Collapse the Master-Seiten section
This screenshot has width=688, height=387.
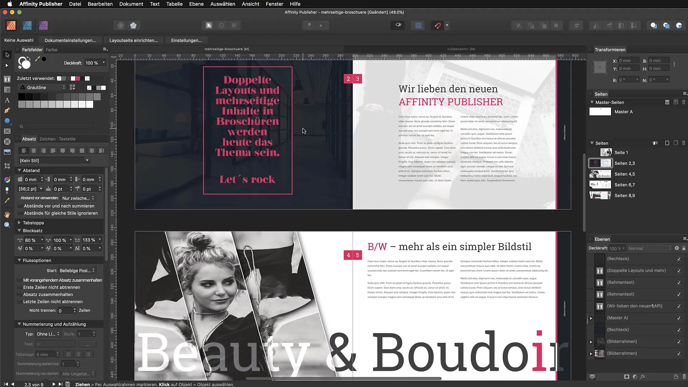[592, 102]
